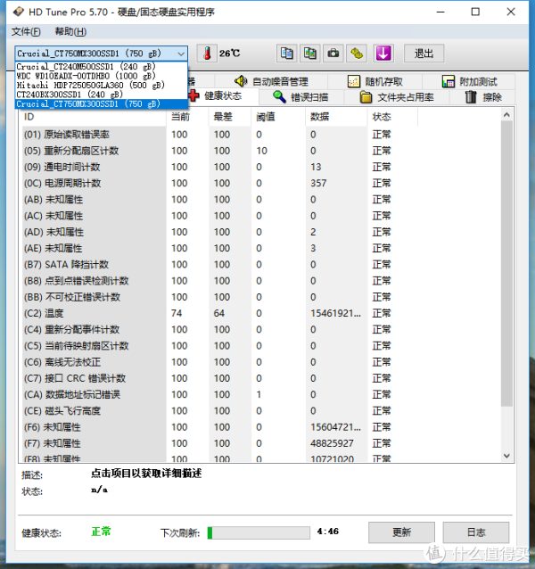Click the 阈值 column header

pos(278,117)
